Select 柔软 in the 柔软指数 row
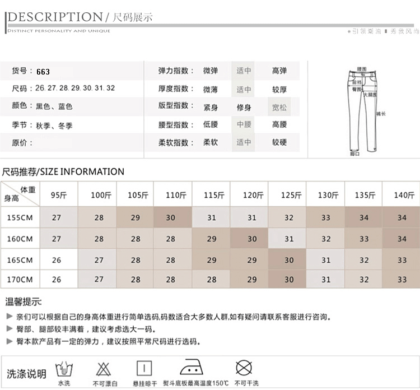Viewport: 420px width, 390px height. [210, 142]
